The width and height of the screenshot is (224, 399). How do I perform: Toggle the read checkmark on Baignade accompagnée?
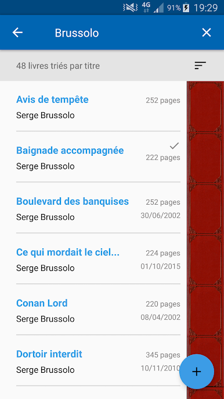click(174, 146)
